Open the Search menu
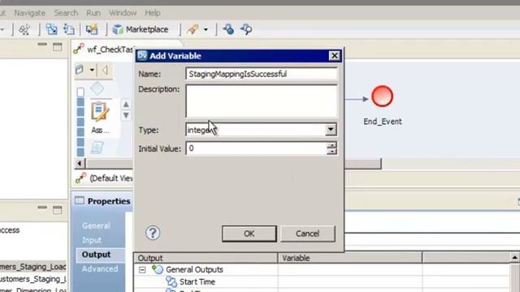 click(66, 13)
